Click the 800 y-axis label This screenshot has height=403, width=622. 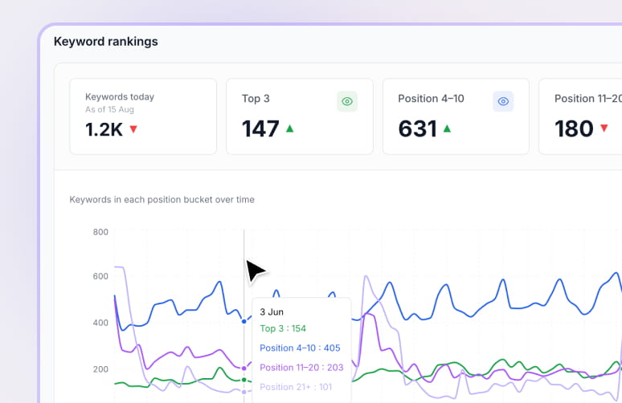(100, 232)
